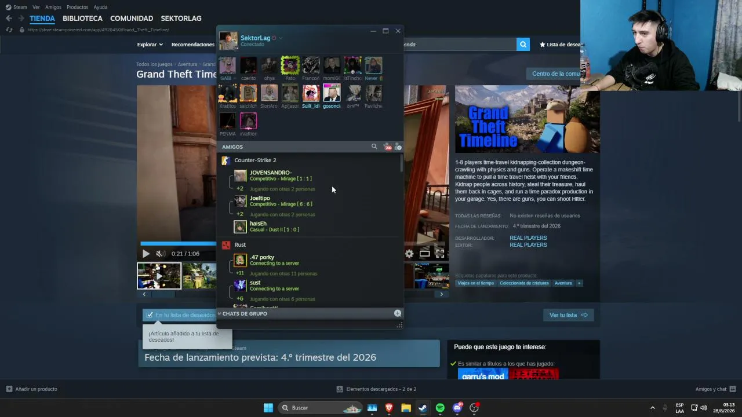
Task: Open favorite friend gosonci's avatar
Action: pos(332,93)
